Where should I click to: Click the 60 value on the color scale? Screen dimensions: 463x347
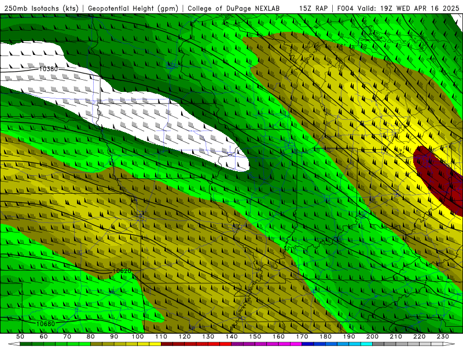pos(43,337)
